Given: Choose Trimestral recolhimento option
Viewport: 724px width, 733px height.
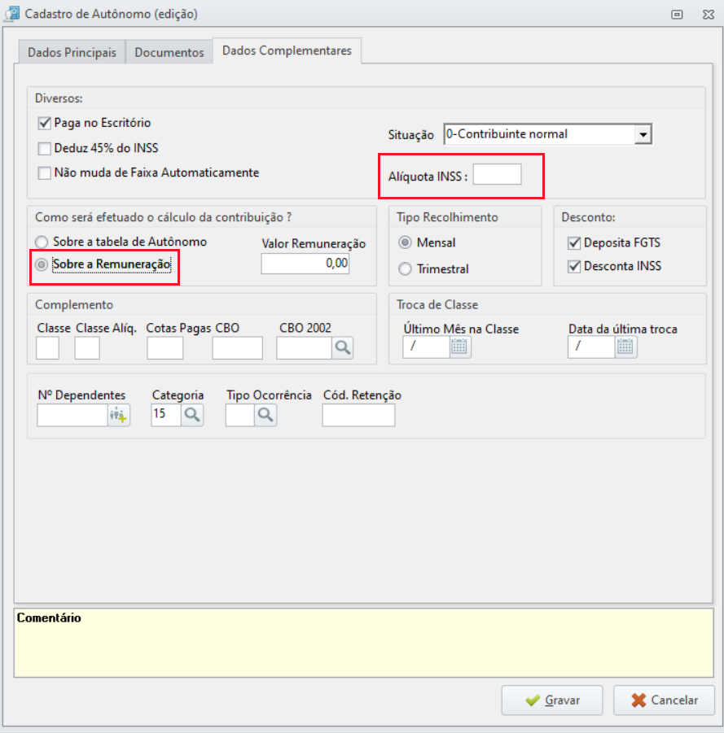Looking at the screenshot, I should (x=405, y=269).
